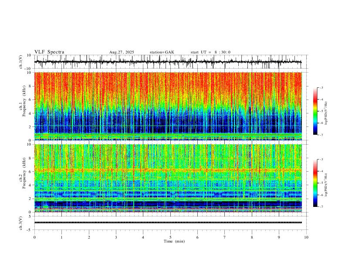
Task: Click time axis tick label "9"
Action: click(x=279, y=237)
